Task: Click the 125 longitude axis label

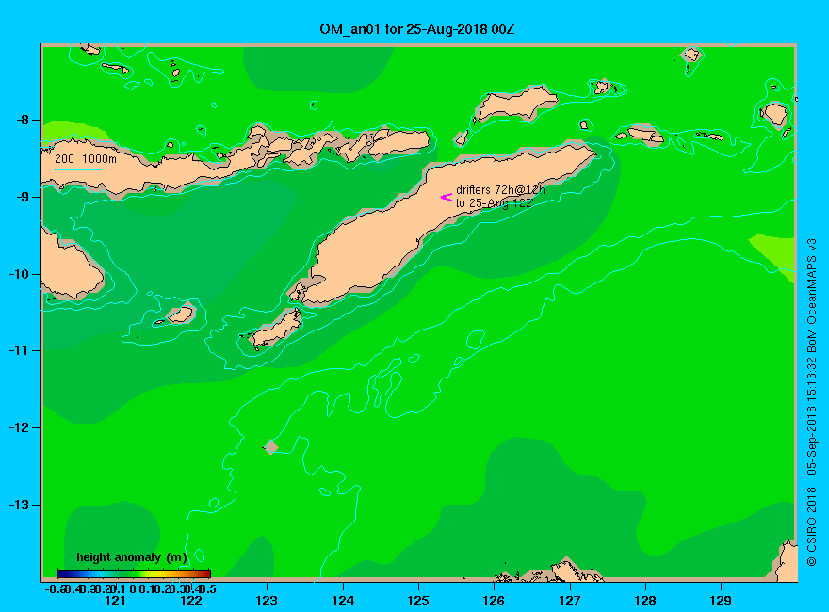Action: click(x=418, y=601)
